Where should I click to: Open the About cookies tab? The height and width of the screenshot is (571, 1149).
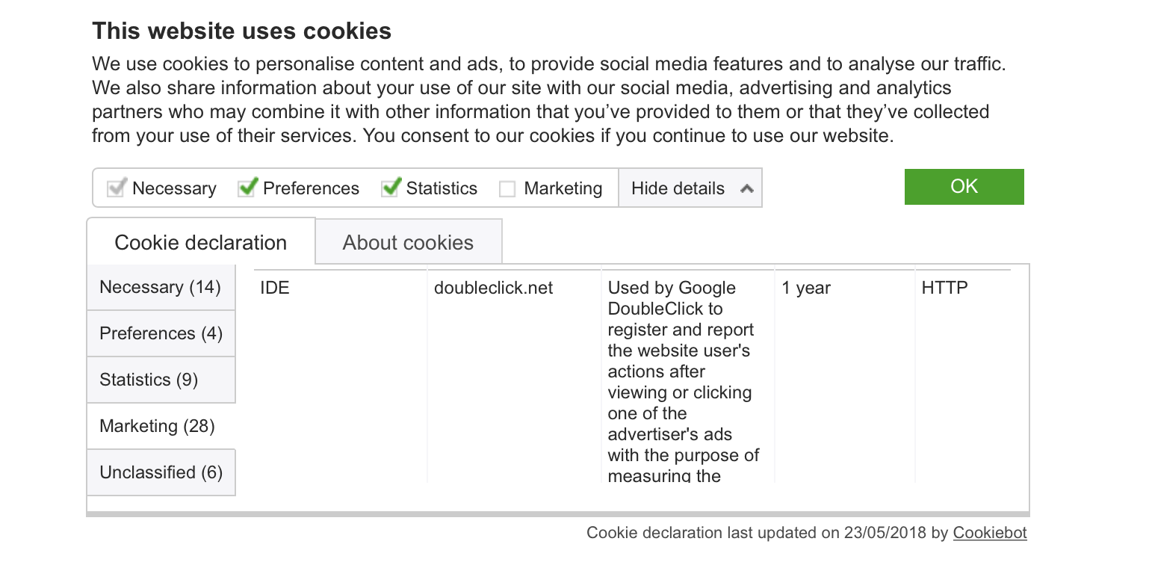pyautogui.click(x=408, y=242)
